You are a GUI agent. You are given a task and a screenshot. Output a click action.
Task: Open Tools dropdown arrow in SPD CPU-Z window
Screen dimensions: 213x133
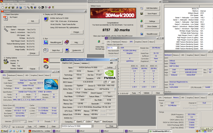(x=139, y=93)
